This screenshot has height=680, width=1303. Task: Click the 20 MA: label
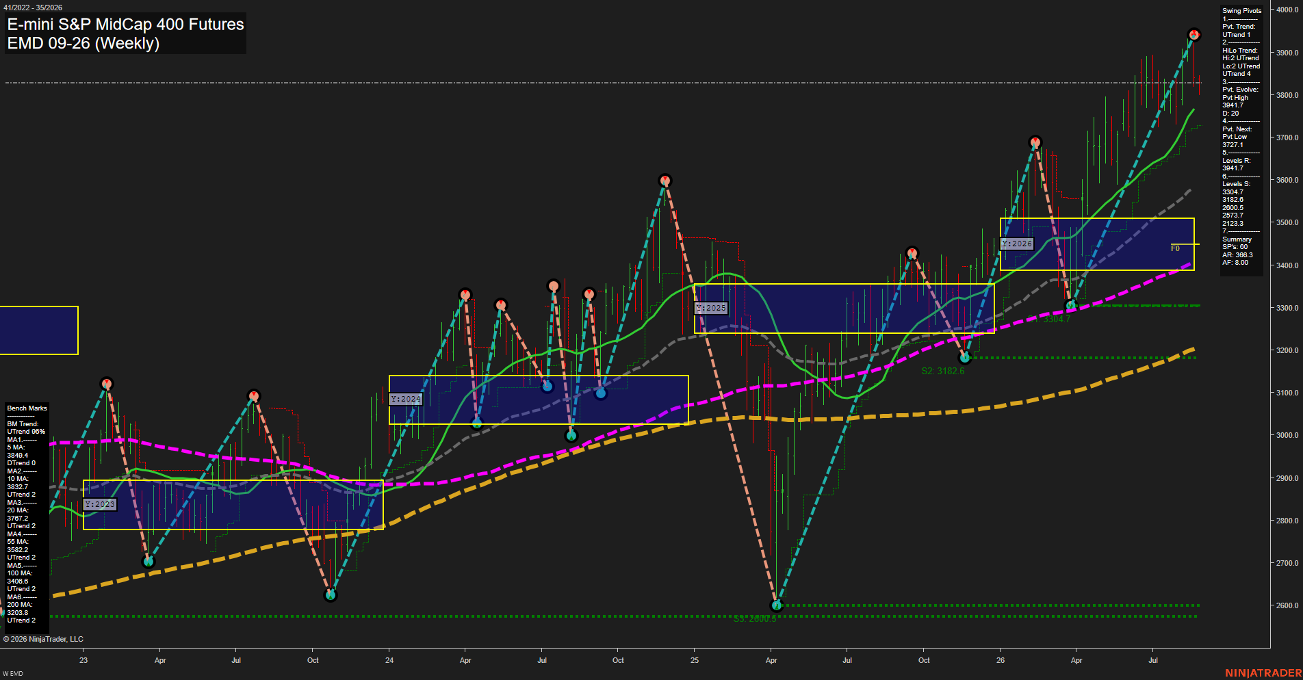pyautogui.click(x=18, y=510)
